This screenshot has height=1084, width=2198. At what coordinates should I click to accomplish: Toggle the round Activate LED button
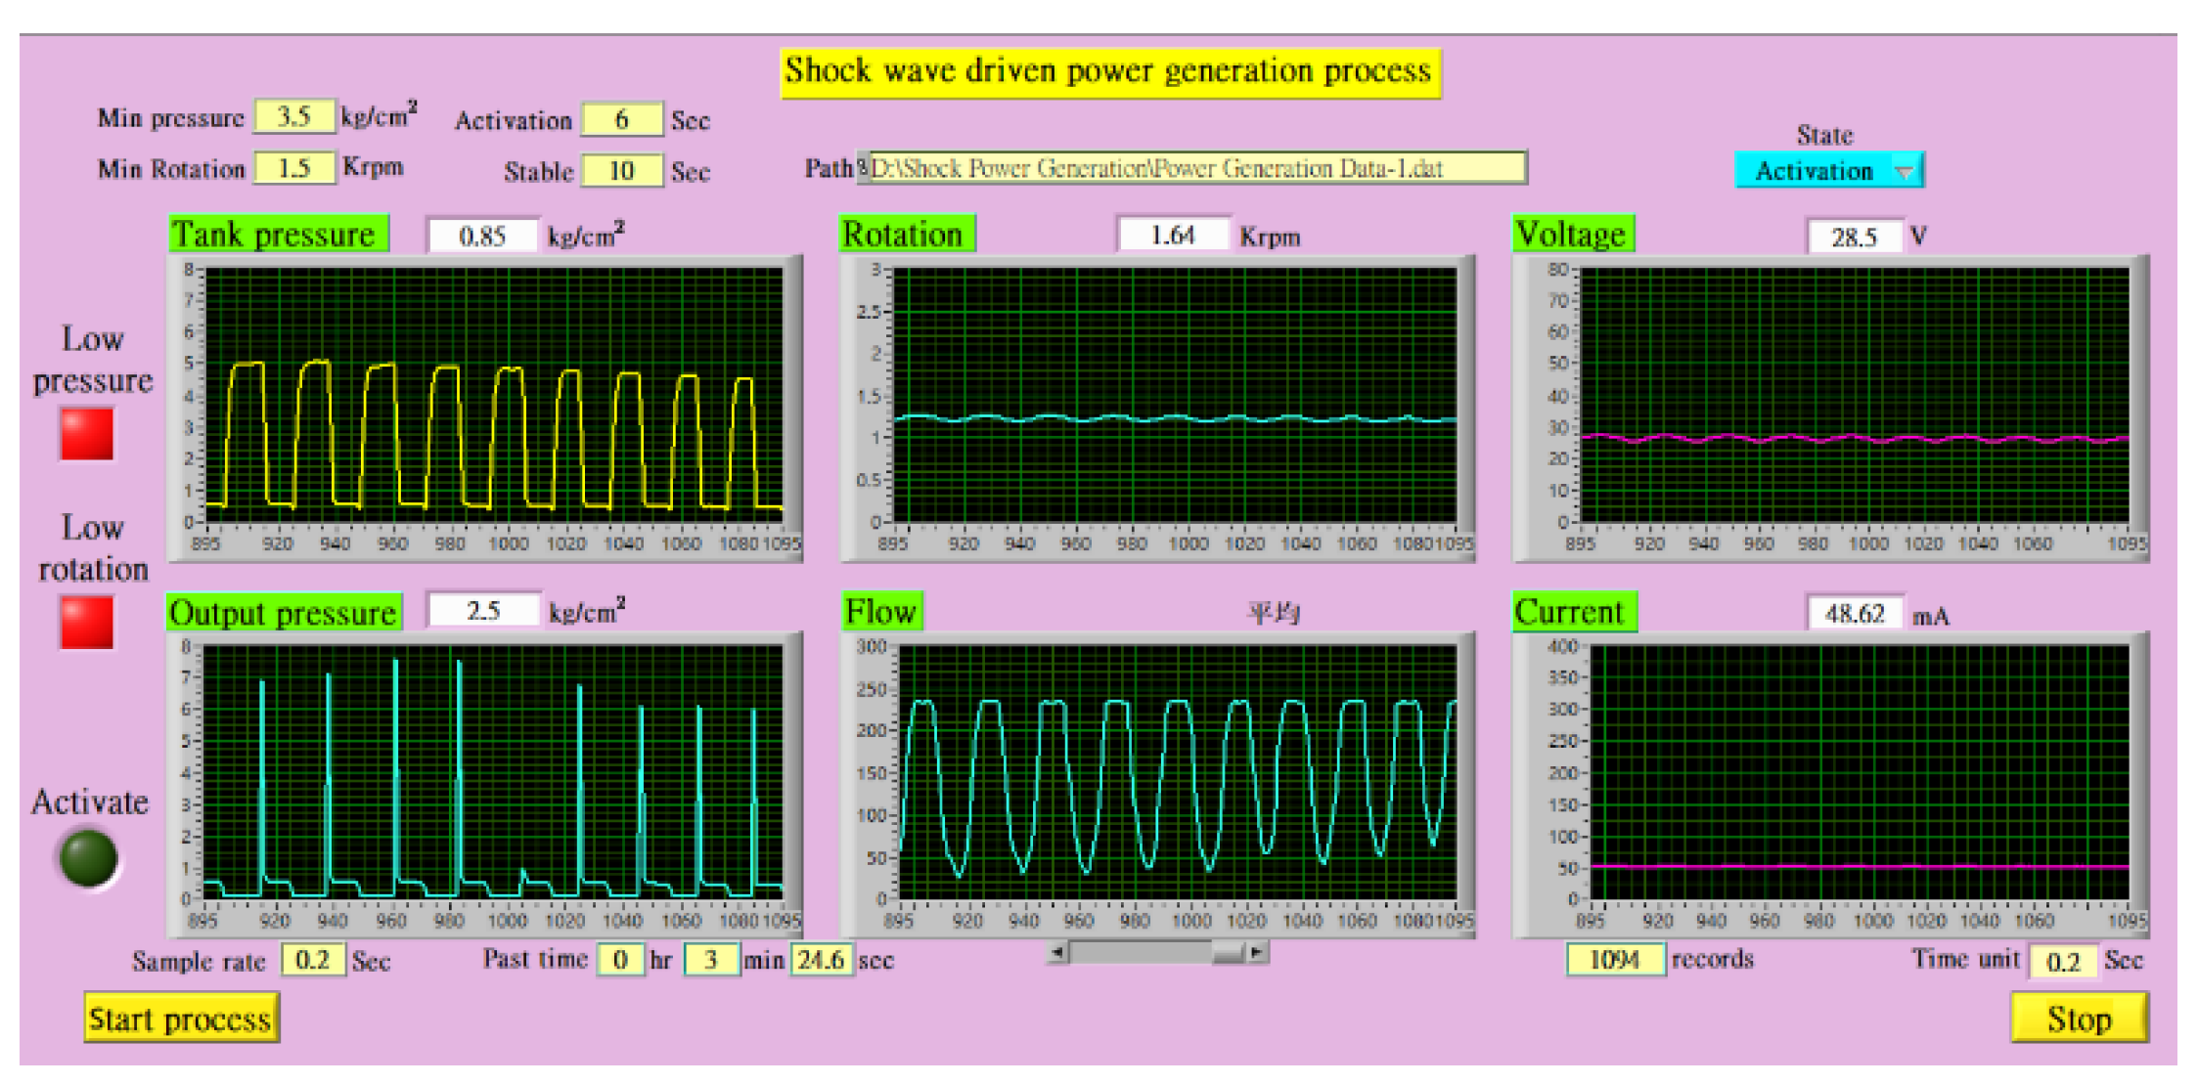[89, 858]
